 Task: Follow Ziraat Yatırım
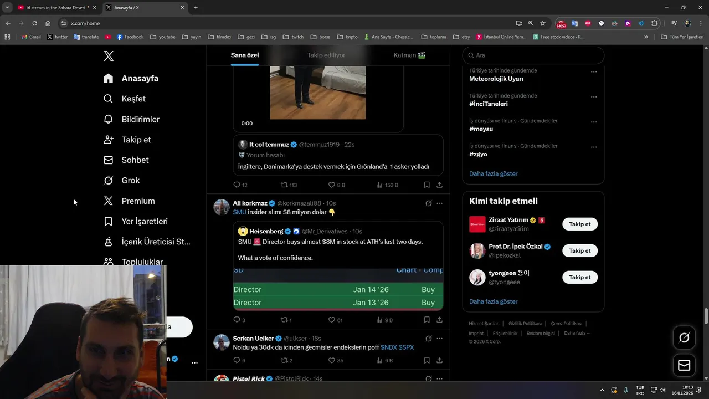580,224
